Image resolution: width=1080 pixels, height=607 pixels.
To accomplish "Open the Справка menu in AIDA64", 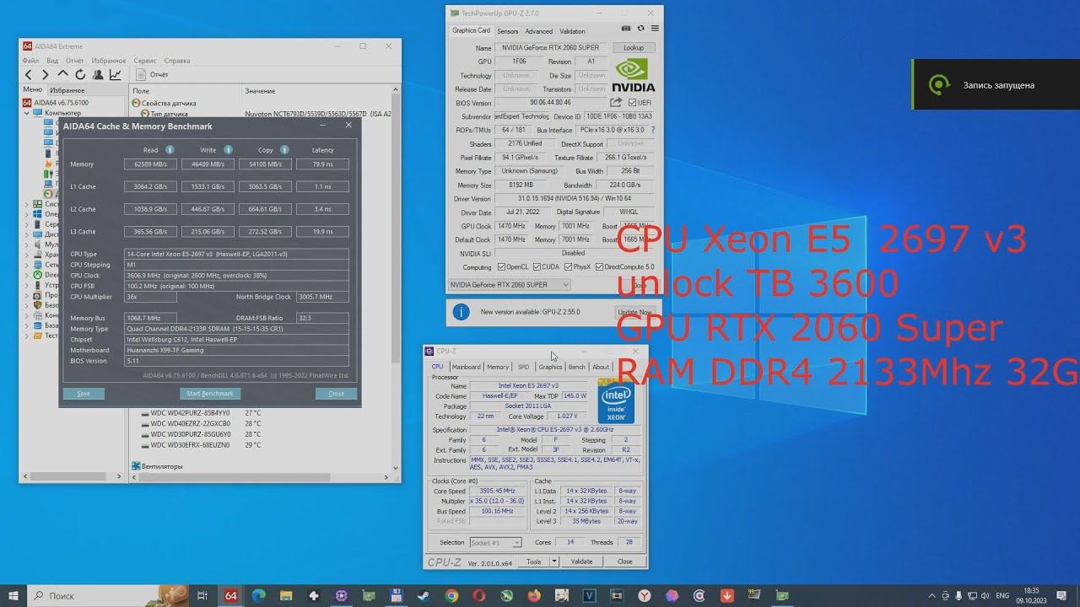I will [177, 61].
